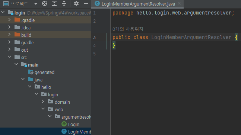Select the generated sources folder icon

click(x=31, y=72)
